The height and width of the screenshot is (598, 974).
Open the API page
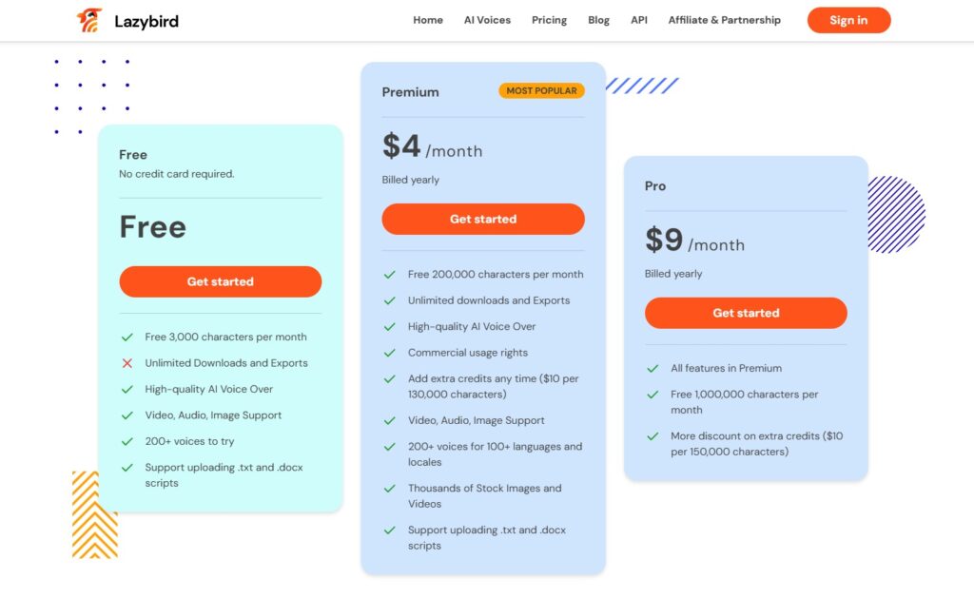[638, 19]
